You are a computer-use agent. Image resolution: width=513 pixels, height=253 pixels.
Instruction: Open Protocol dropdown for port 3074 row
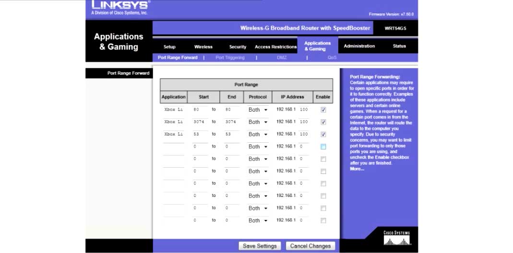coord(258,122)
